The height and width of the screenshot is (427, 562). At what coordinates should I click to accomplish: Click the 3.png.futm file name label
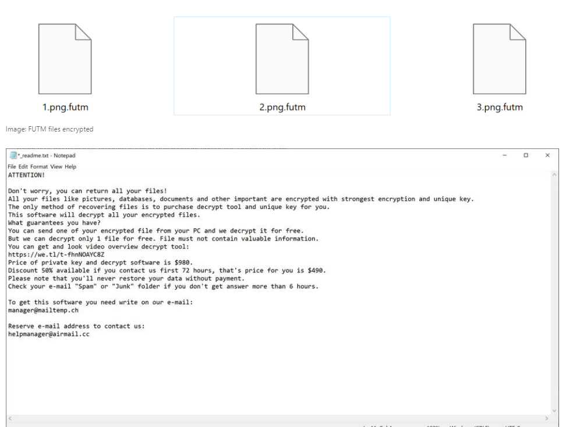point(500,107)
